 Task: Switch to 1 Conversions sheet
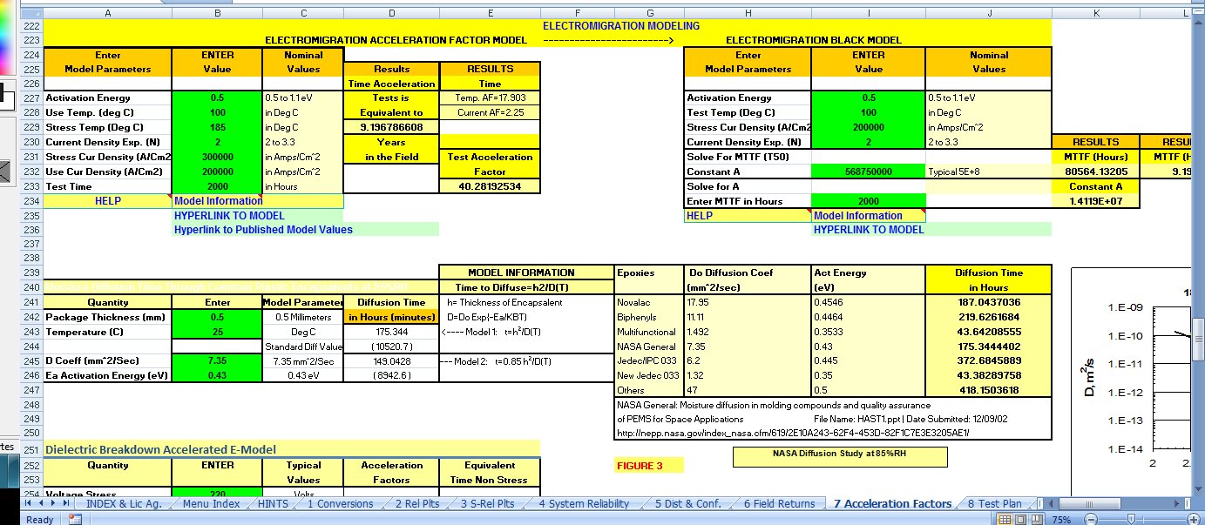pos(341,503)
